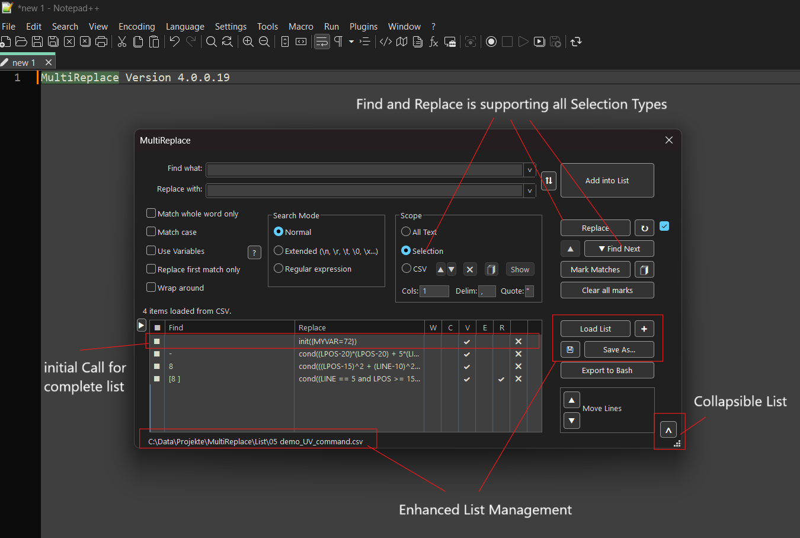Click the Save As... button
Viewport: 800px width, 538px height.
pos(619,350)
